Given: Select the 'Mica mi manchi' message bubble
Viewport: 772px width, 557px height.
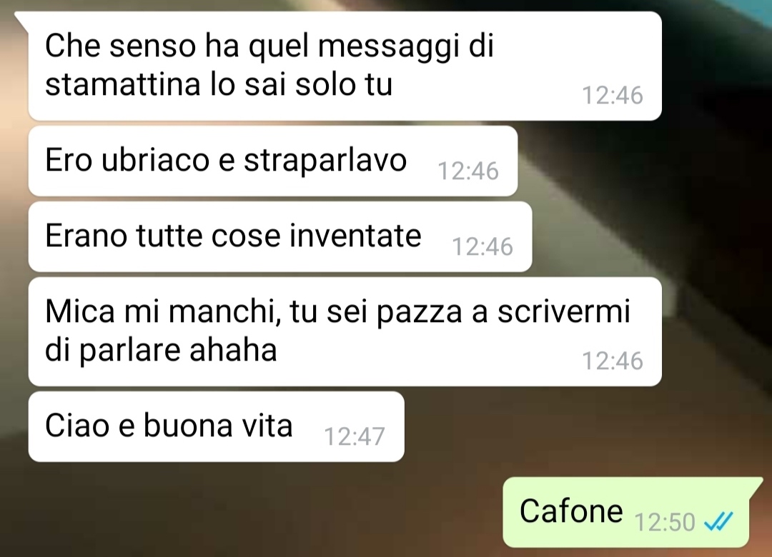Looking at the screenshot, I should coord(345,331).
